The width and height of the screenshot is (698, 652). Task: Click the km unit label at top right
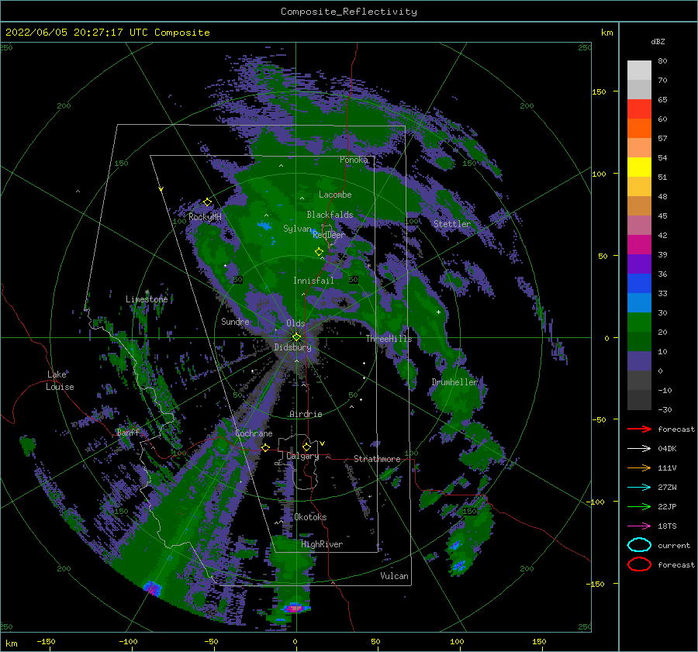coord(606,33)
